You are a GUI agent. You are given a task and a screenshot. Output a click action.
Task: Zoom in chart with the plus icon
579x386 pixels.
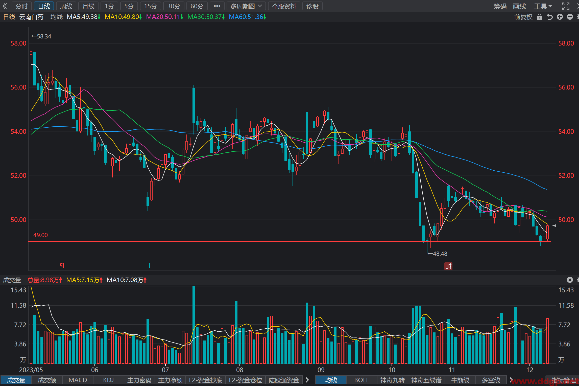point(560,17)
